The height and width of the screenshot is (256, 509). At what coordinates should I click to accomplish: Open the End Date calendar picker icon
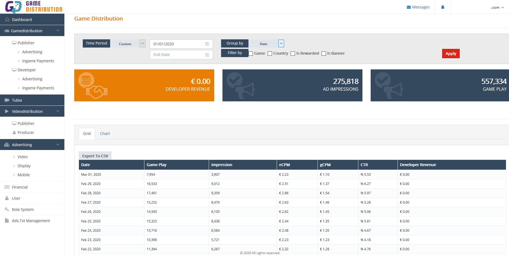(207, 55)
